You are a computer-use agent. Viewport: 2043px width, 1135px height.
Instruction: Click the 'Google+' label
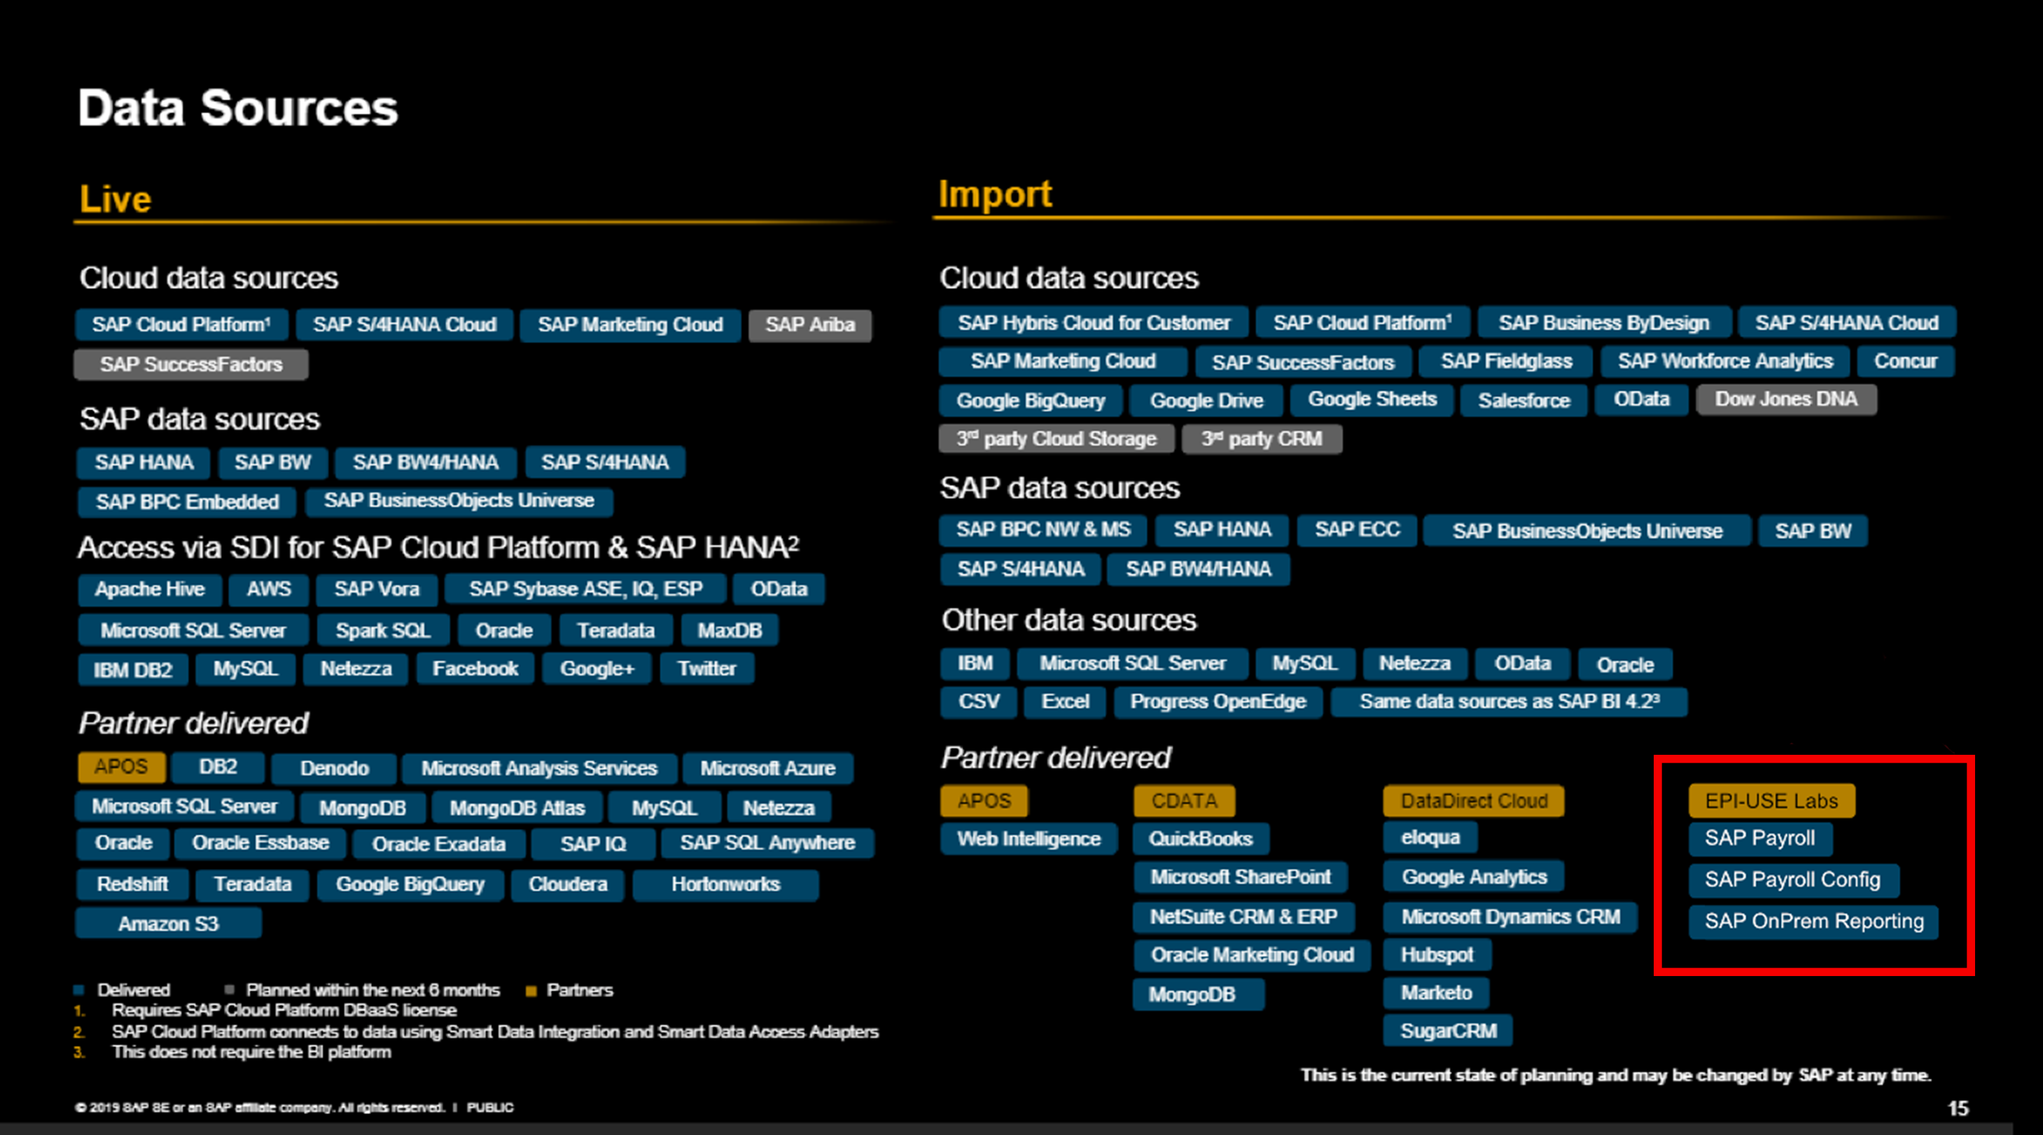597,669
